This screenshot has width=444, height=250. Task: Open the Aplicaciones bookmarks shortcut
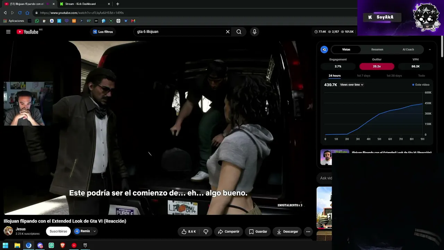[14, 21]
